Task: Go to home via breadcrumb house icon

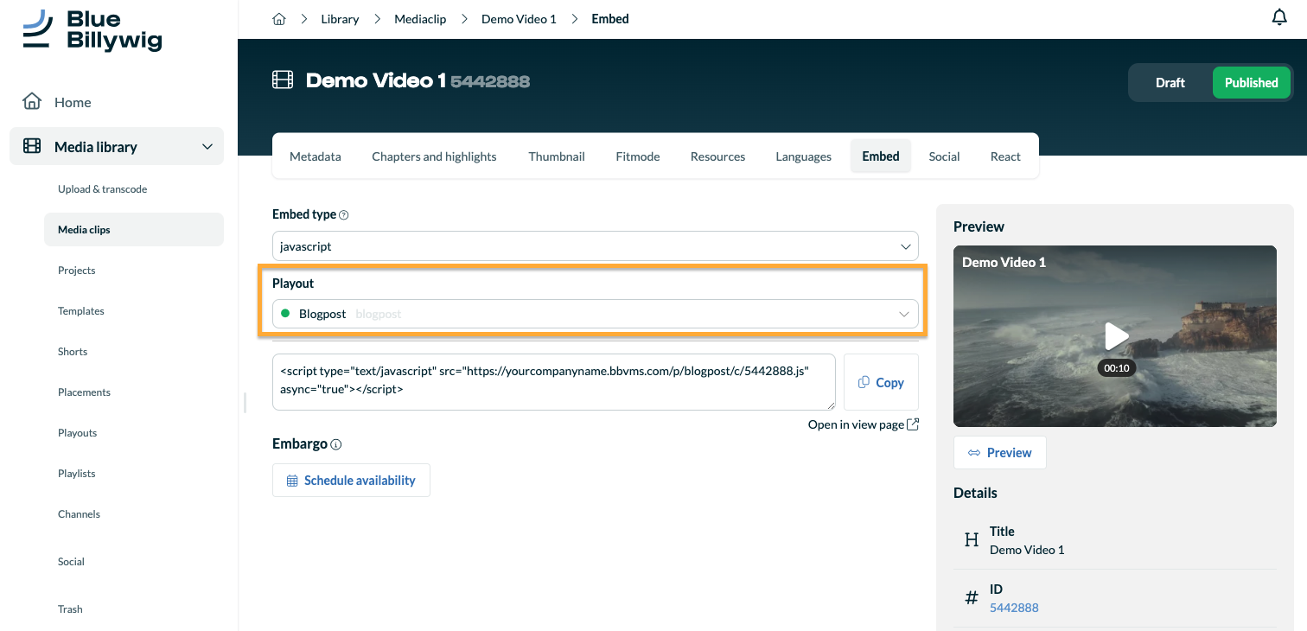Action: tap(279, 19)
